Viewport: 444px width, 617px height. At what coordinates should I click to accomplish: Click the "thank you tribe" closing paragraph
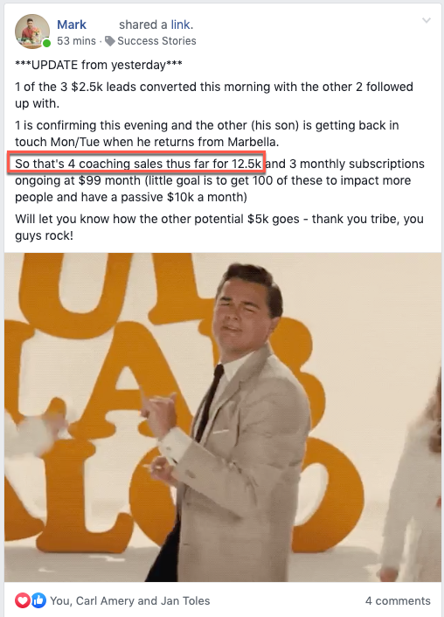coord(219,227)
